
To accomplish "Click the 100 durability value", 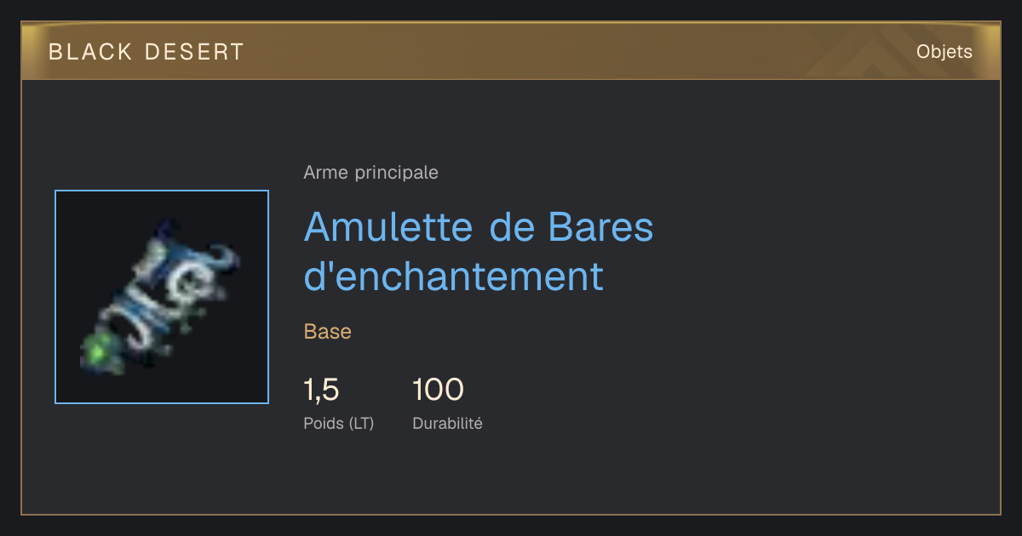I will pos(438,390).
